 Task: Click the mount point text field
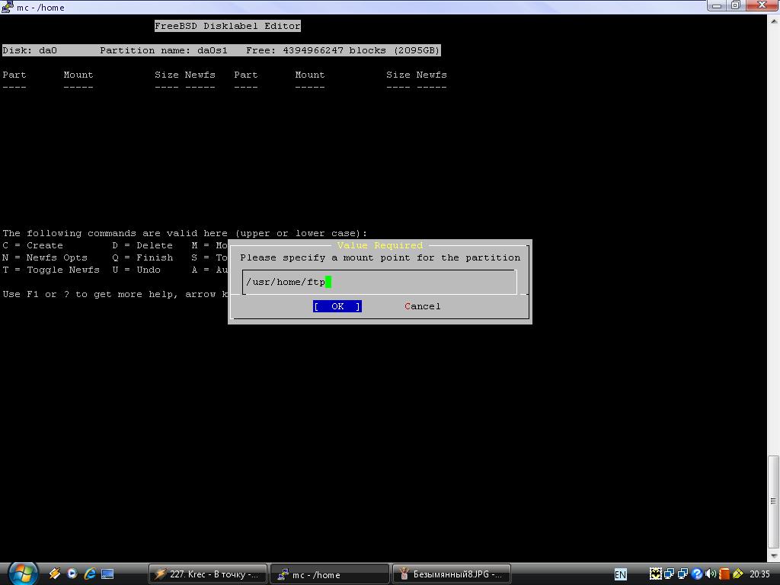[379, 282]
